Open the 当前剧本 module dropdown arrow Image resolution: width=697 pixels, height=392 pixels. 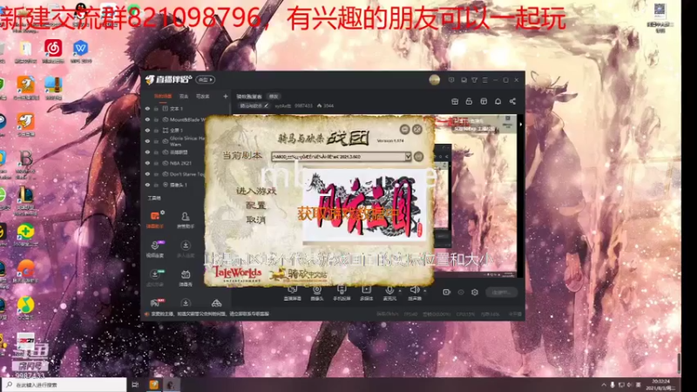pyautogui.click(x=408, y=157)
